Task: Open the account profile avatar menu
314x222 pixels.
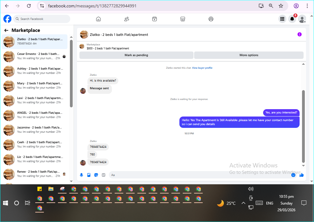Action: [x=302, y=19]
